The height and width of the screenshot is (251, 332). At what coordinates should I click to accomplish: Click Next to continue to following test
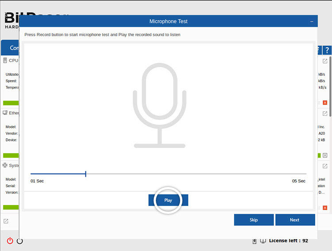(295, 220)
